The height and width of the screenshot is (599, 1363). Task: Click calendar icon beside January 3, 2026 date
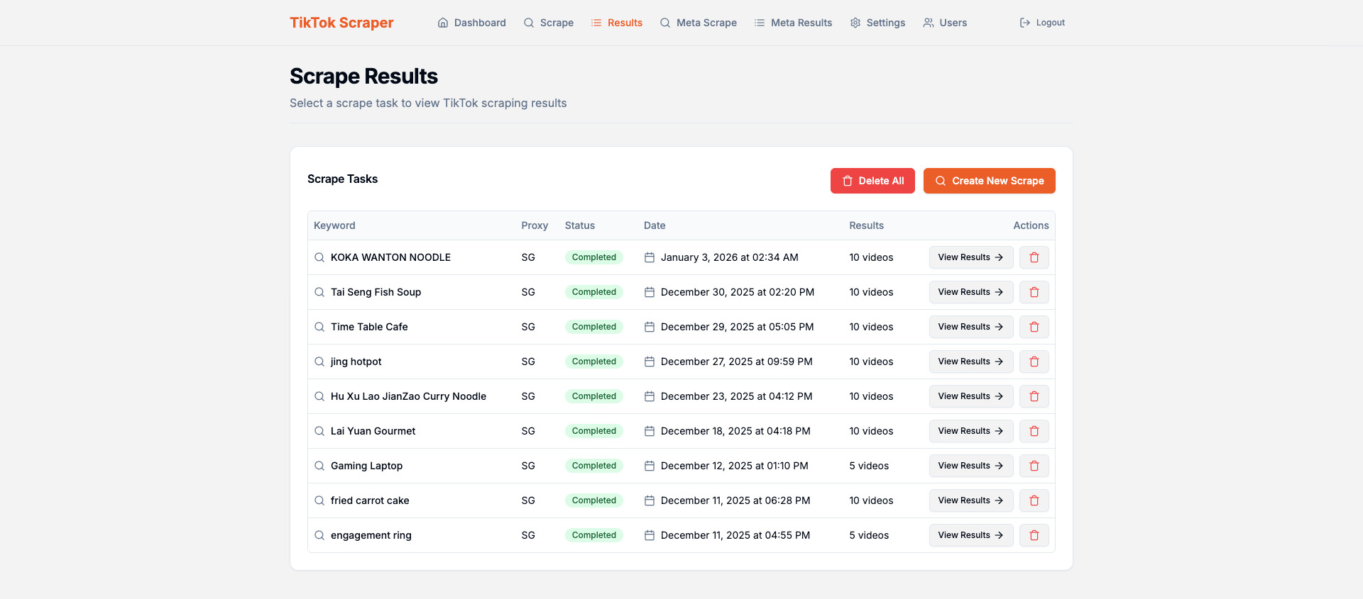click(x=649, y=257)
